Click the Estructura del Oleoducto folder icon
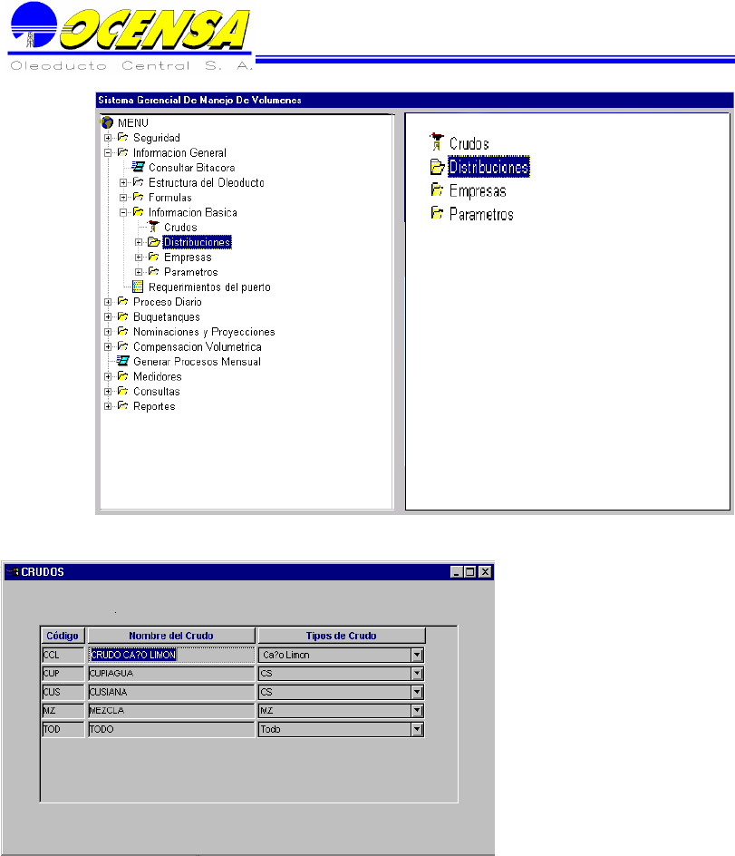The width and height of the screenshot is (735, 856). pos(139,181)
